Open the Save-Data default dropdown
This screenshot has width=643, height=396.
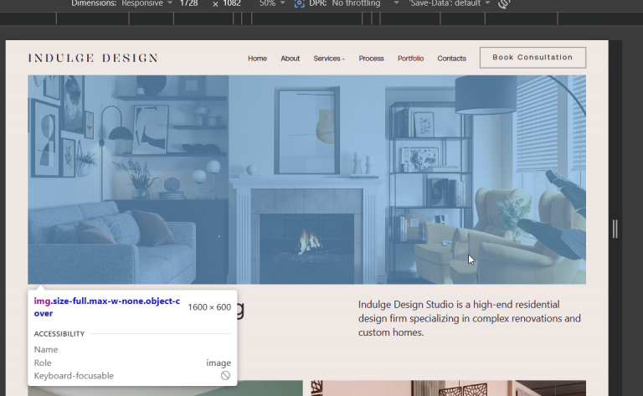click(x=450, y=3)
